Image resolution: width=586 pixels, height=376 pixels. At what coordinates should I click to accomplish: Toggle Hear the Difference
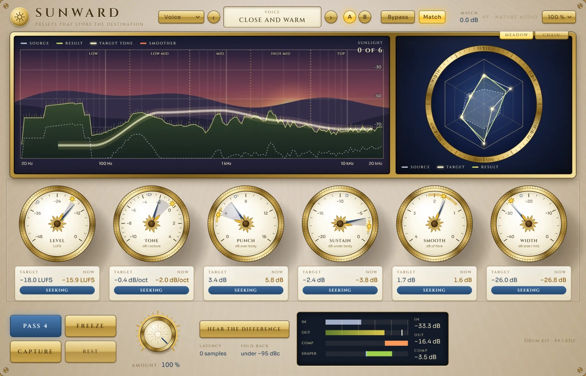point(244,329)
